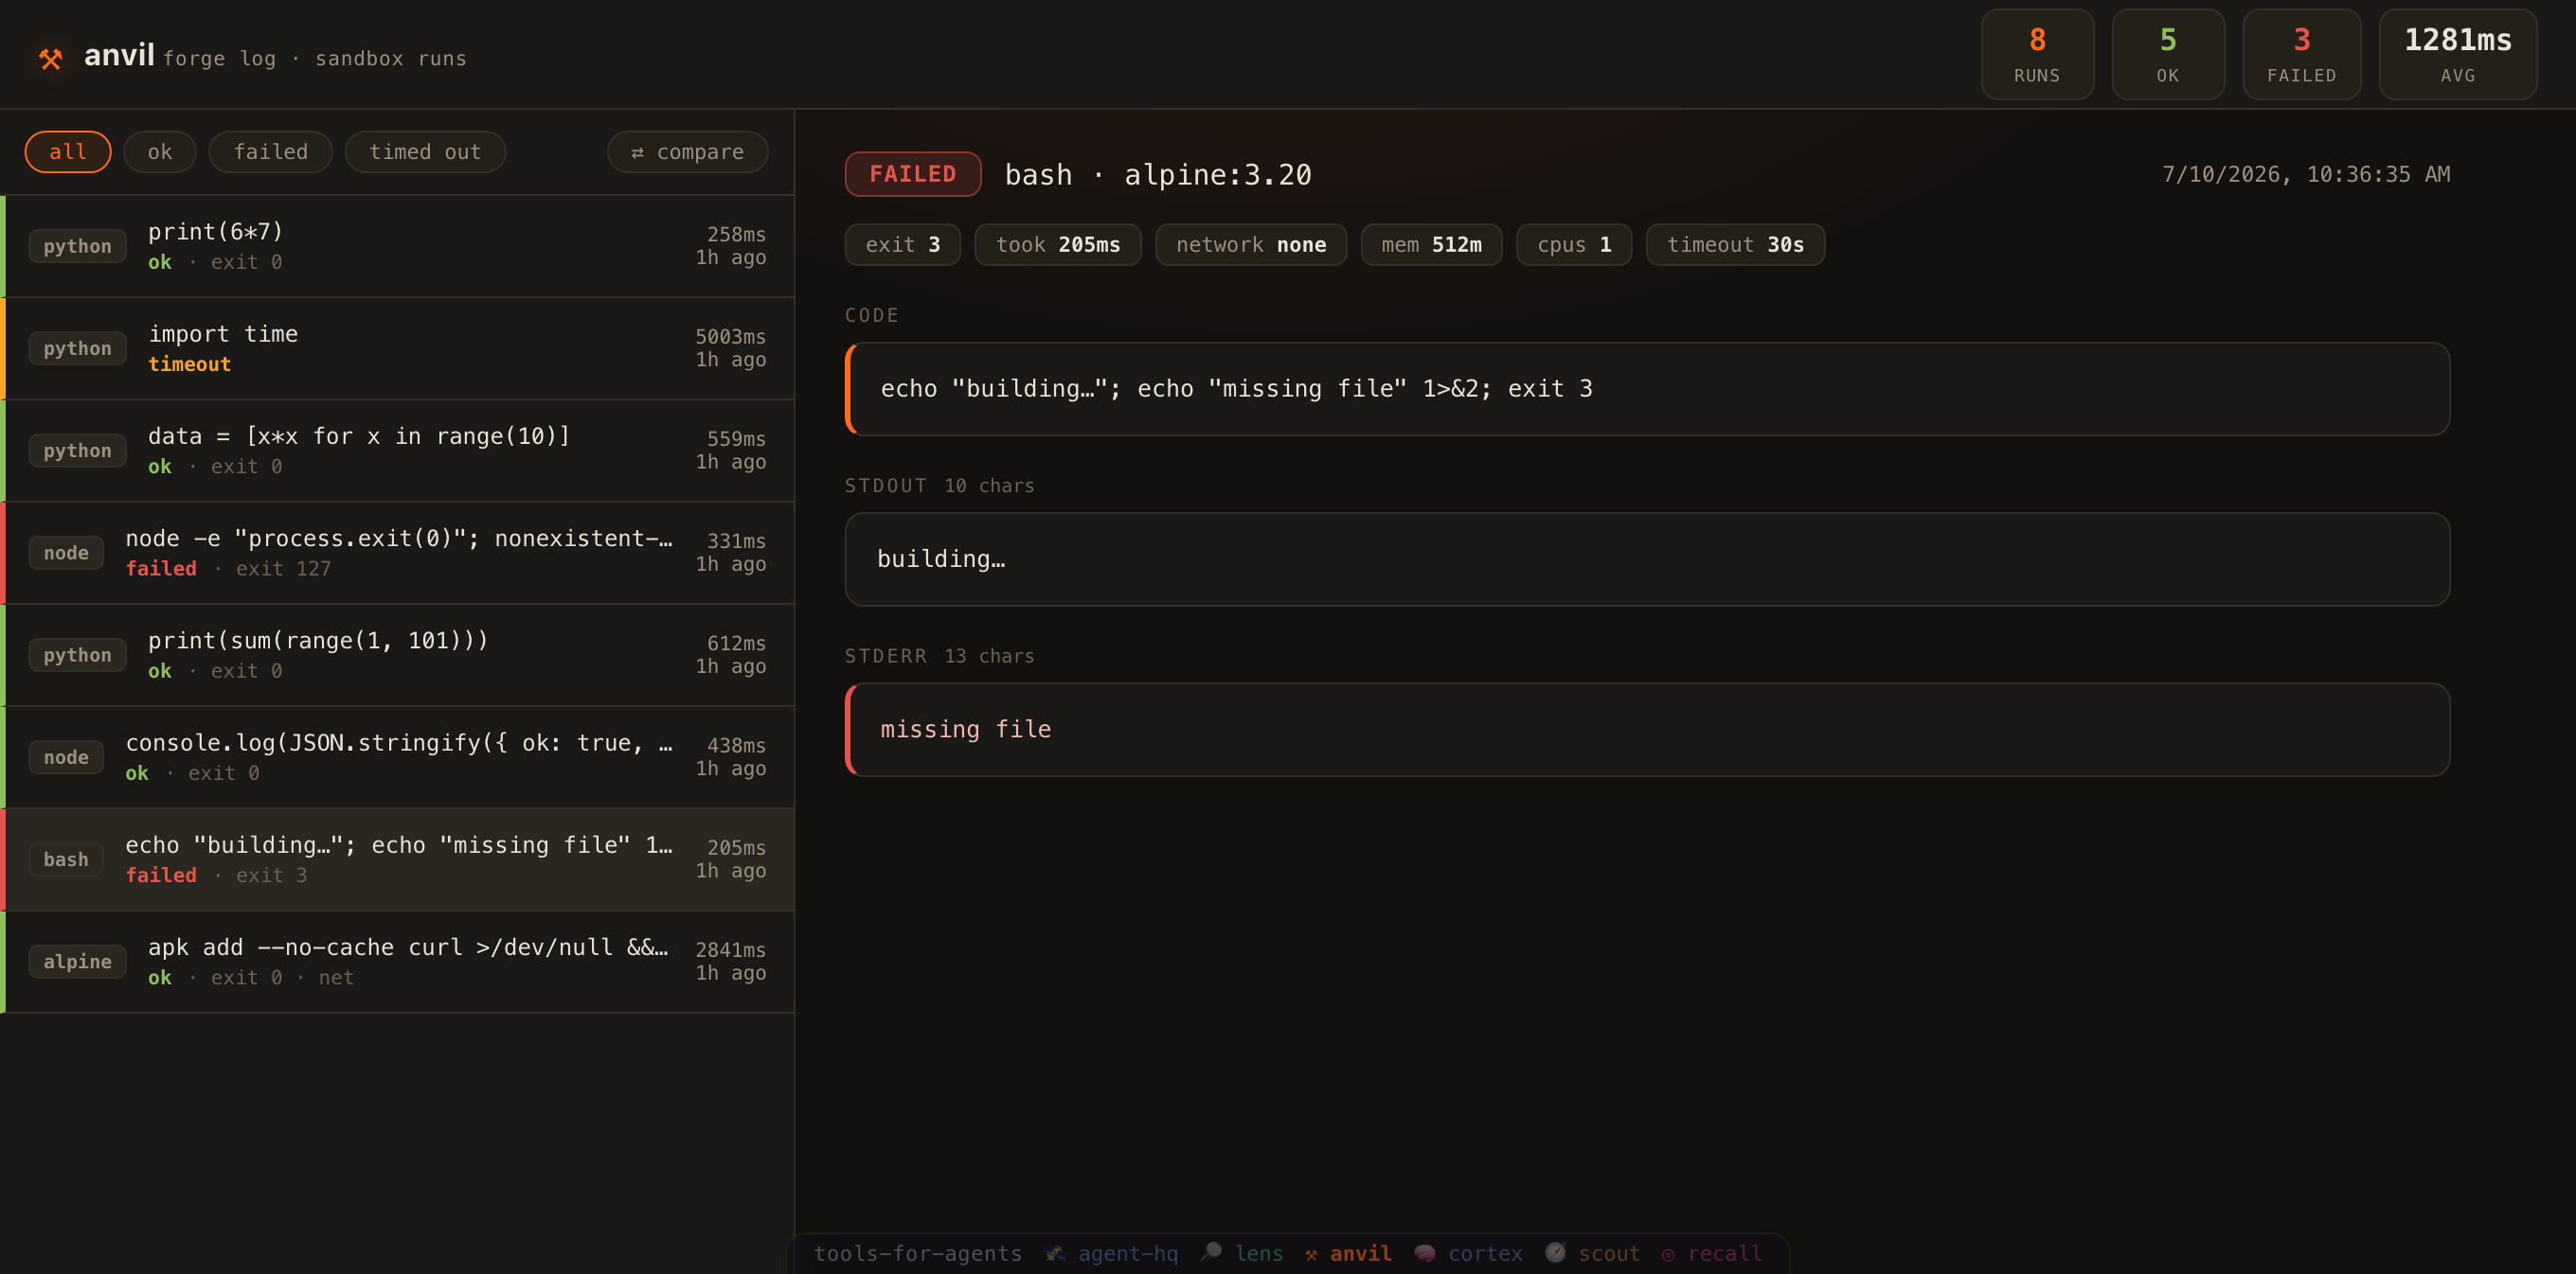Image resolution: width=2576 pixels, height=1274 pixels.
Task: Open lens magnifier icon in footer
Action: click(1210, 1253)
